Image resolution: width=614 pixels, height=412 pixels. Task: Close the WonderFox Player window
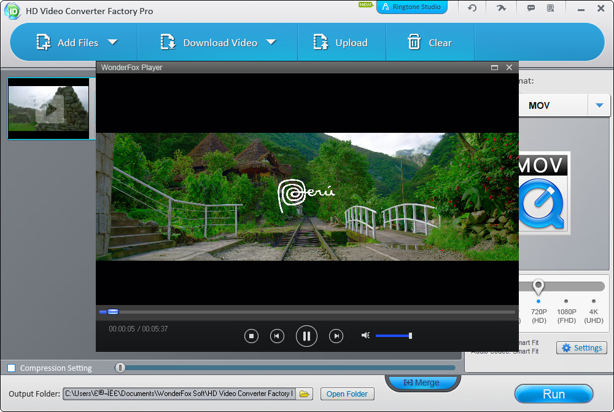[509, 68]
